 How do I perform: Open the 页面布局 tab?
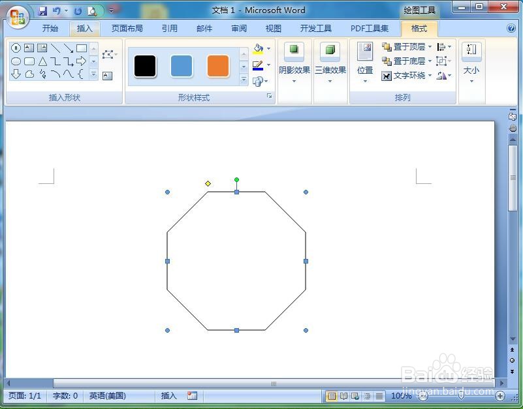point(127,29)
